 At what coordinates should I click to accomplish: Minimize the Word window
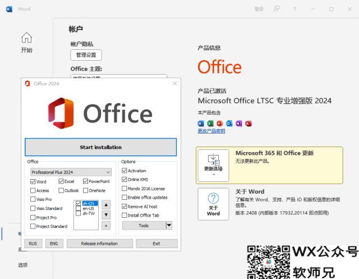click(x=313, y=9)
